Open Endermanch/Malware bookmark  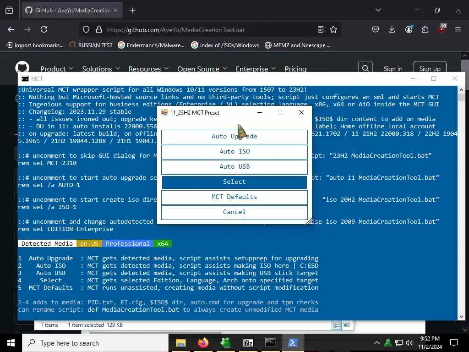tap(151, 45)
